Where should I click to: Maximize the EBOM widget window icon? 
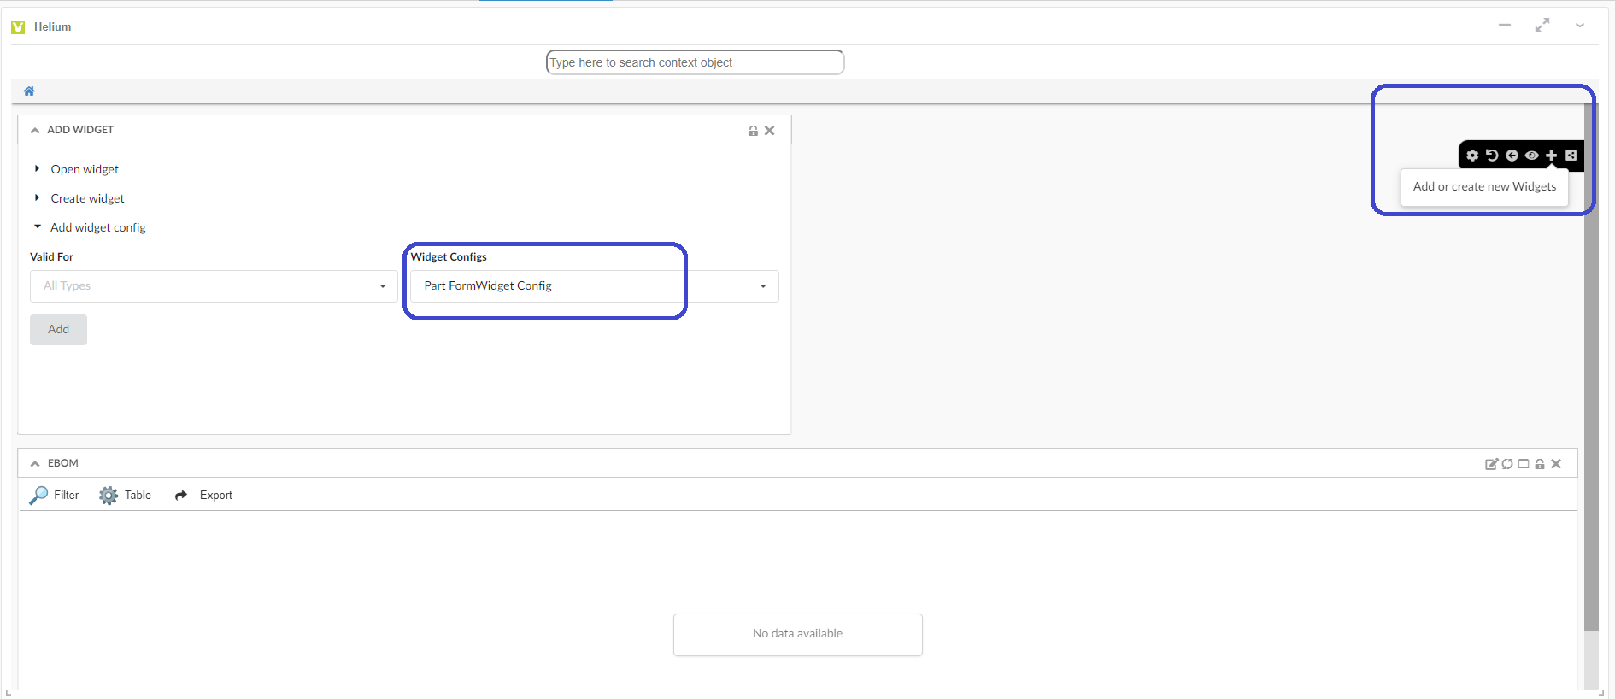tap(1524, 464)
